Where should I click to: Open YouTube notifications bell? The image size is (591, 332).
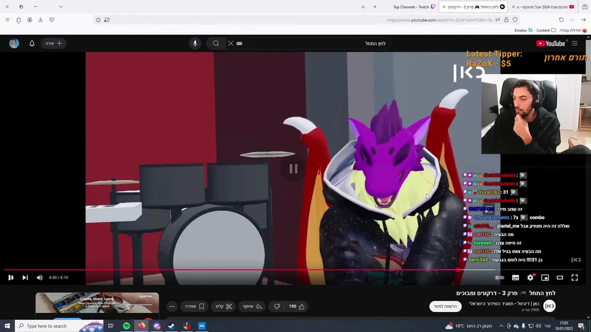[x=32, y=43]
